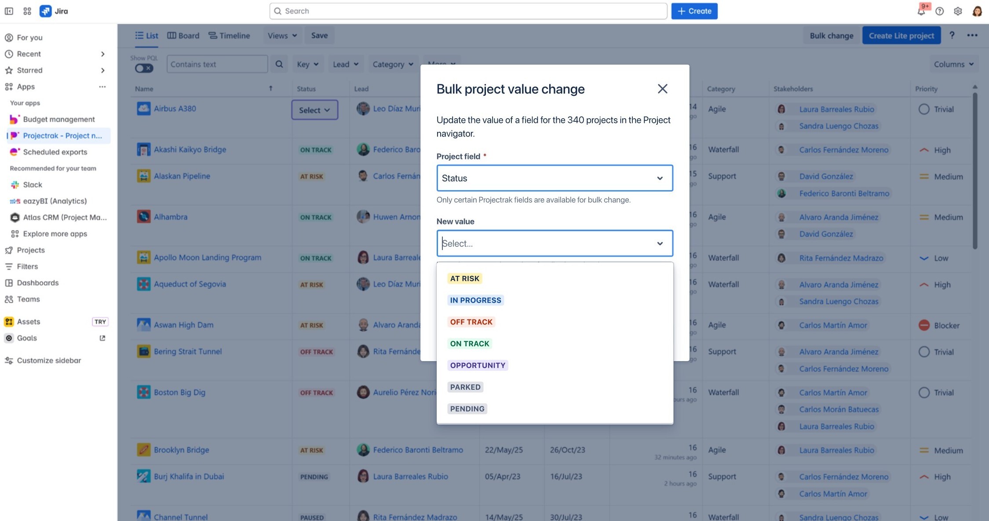Switch to the Board tab
Screen dimensions: 989x521
click(x=183, y=35)
